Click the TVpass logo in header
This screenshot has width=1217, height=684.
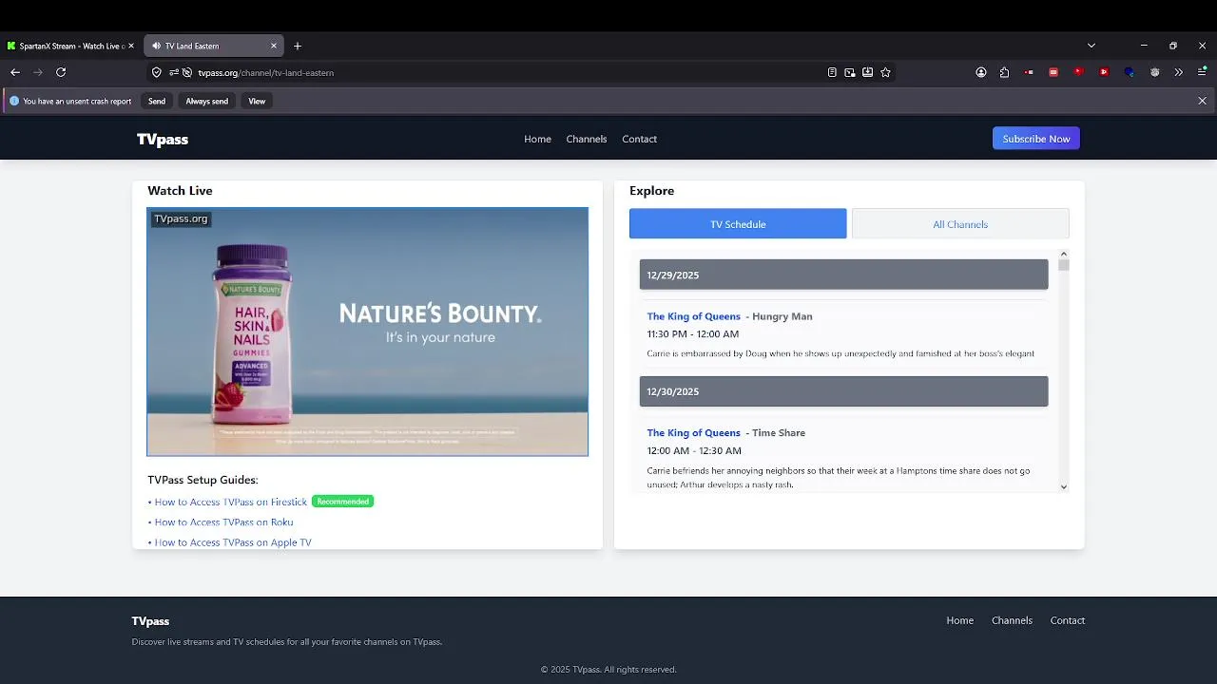click(x=163, y=139)
